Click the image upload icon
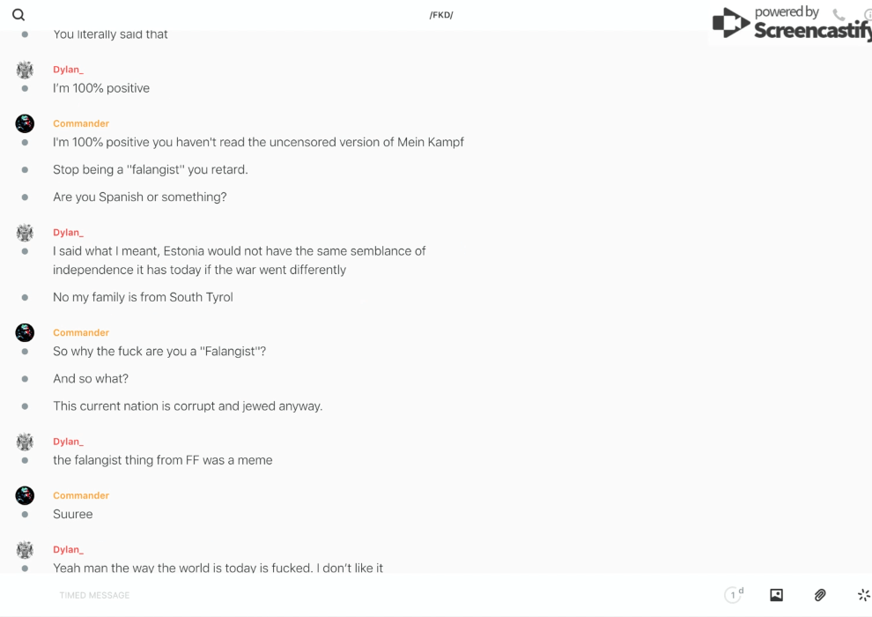 776,595
